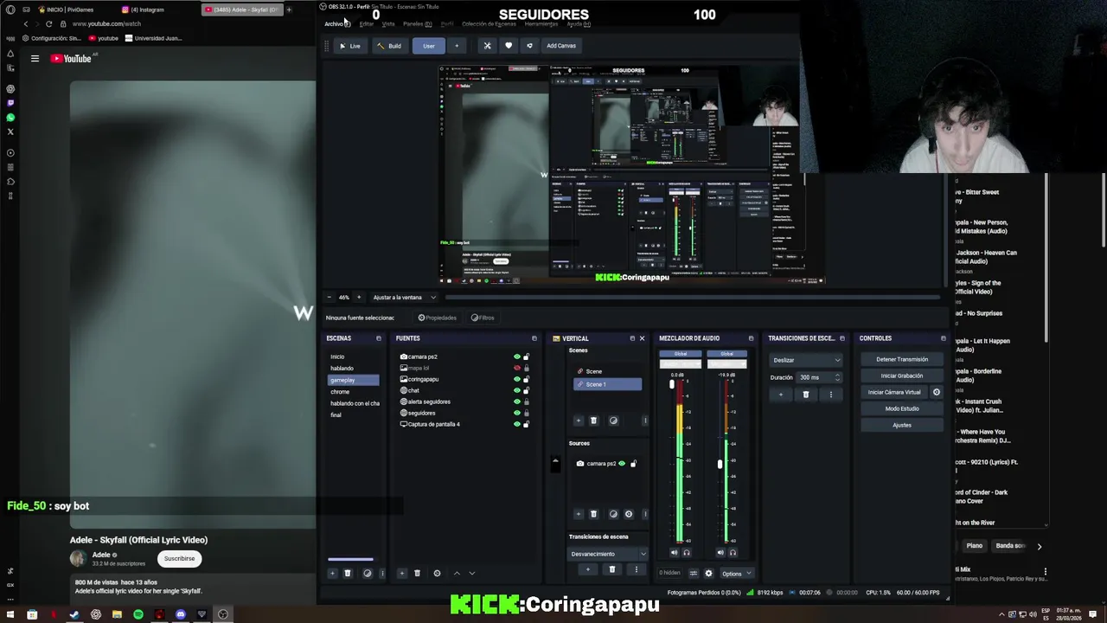
Task: Click Modo Estudio button
Action: click(x=902, y=408)
